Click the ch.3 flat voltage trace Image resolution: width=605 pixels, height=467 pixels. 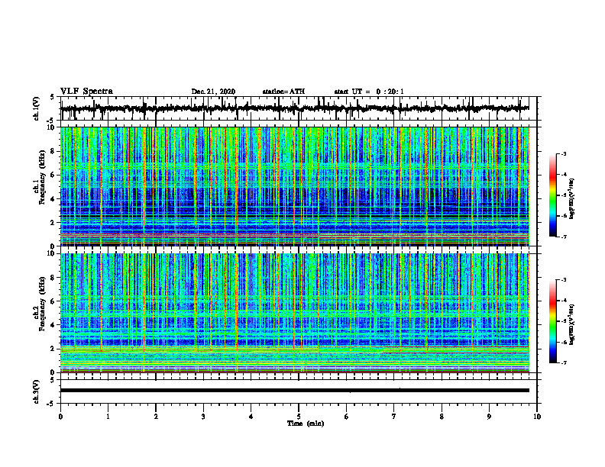coord(294,391)
